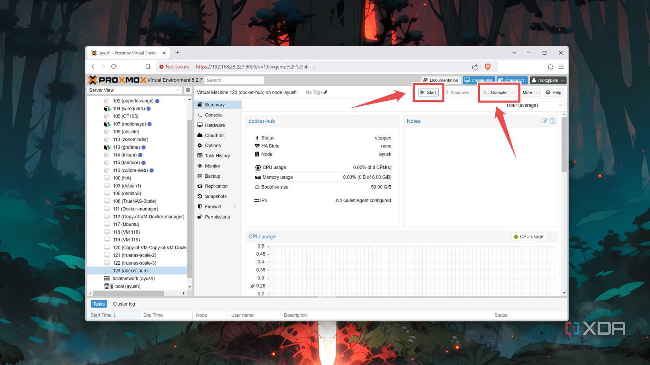
Task: Select container 107 (motioneye)
Action: tap(129, 124)
